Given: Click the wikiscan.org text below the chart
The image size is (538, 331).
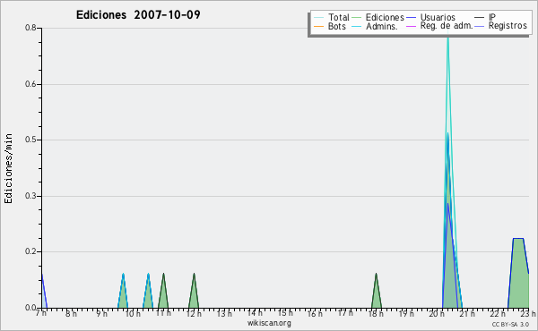Looking at the screenshot, I should [x=269, y=323].
